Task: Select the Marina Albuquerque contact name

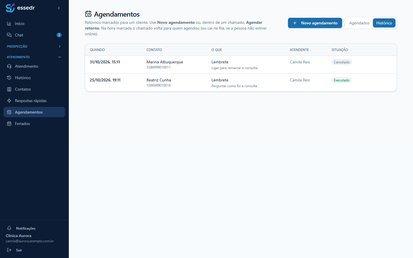Action: 165,62
